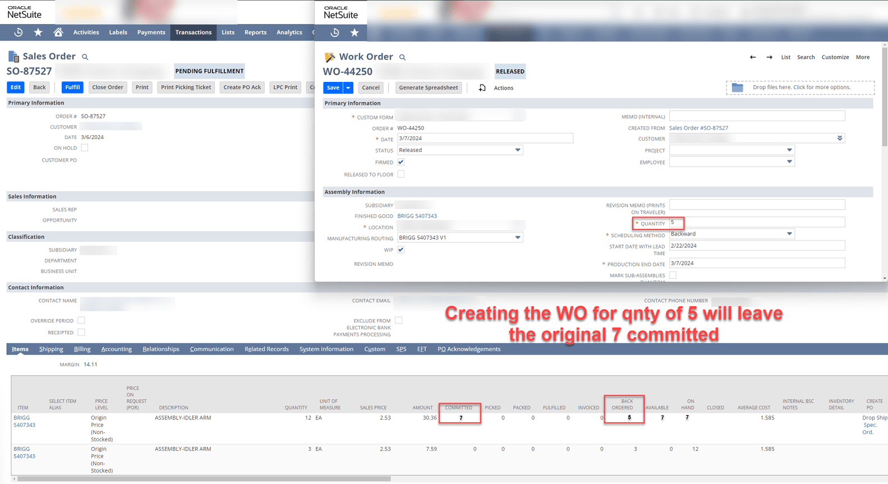Screen dimensions: 888x484
Task: Open the Lists menu
Action: tap(228, 33)
